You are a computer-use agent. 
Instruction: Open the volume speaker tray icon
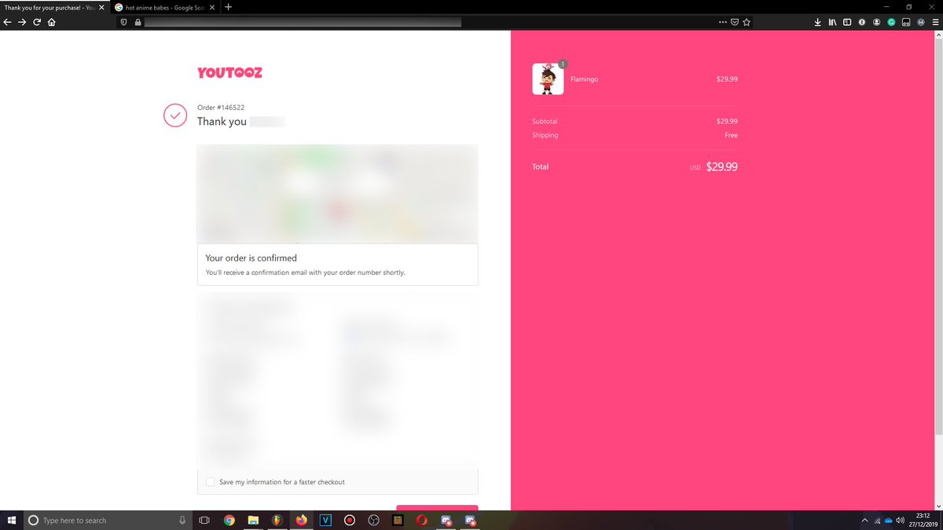pos(901,520)
